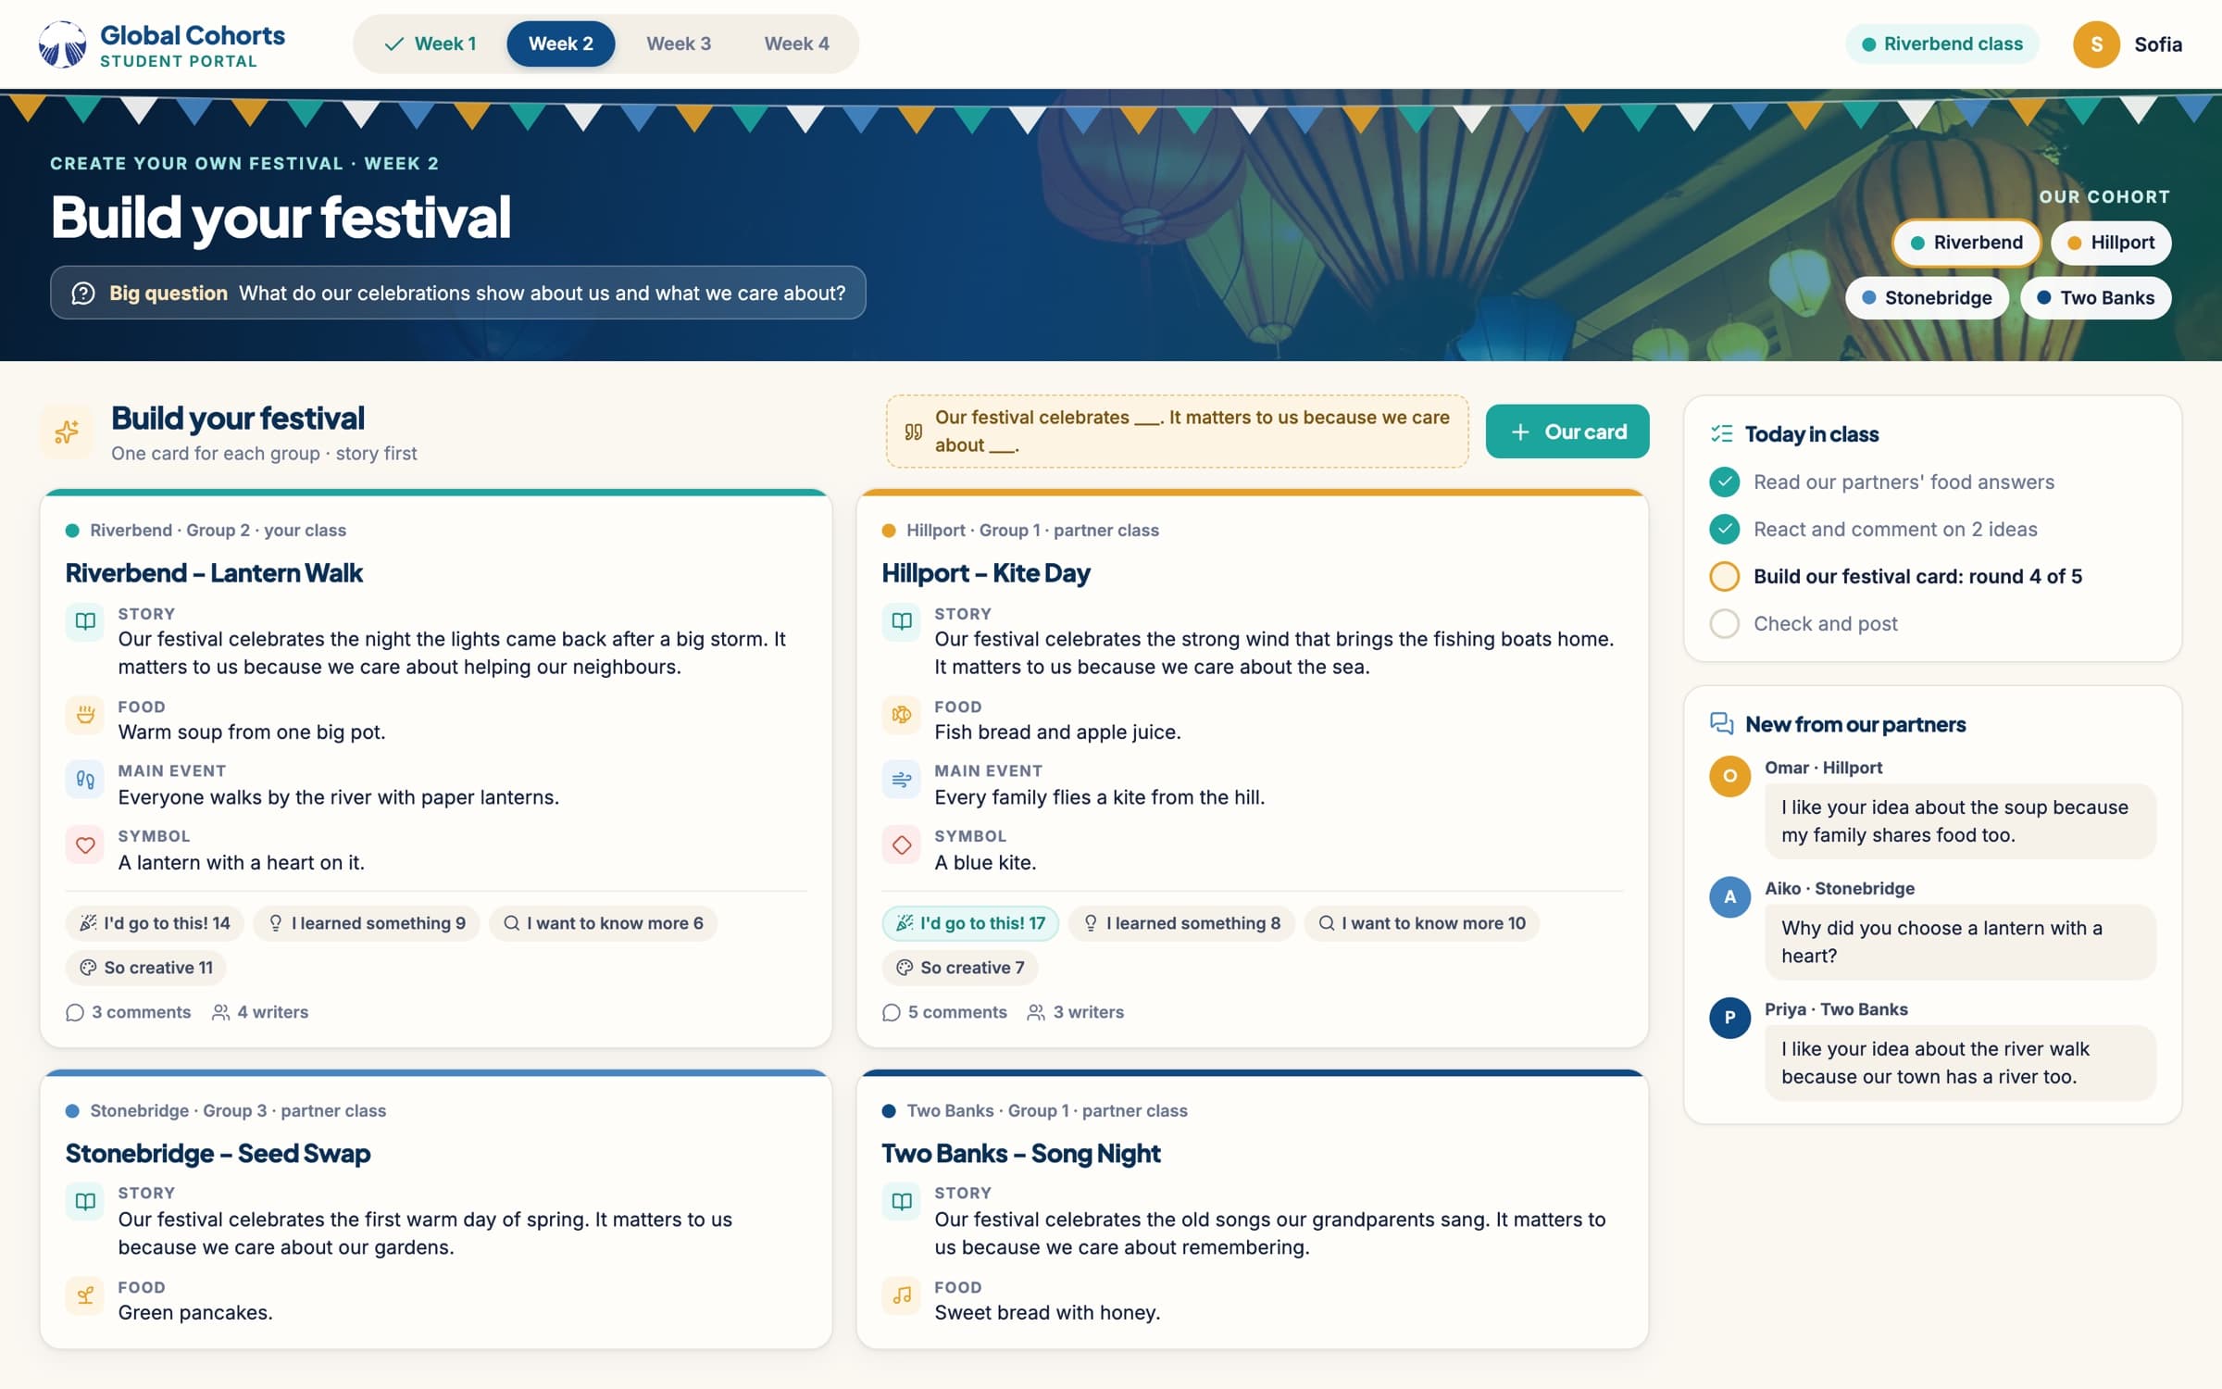Click the wind Main Event icon on Hillport card

coord(902,779)
